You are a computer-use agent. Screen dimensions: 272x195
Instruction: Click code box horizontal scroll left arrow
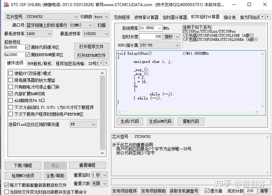[120, 112]
